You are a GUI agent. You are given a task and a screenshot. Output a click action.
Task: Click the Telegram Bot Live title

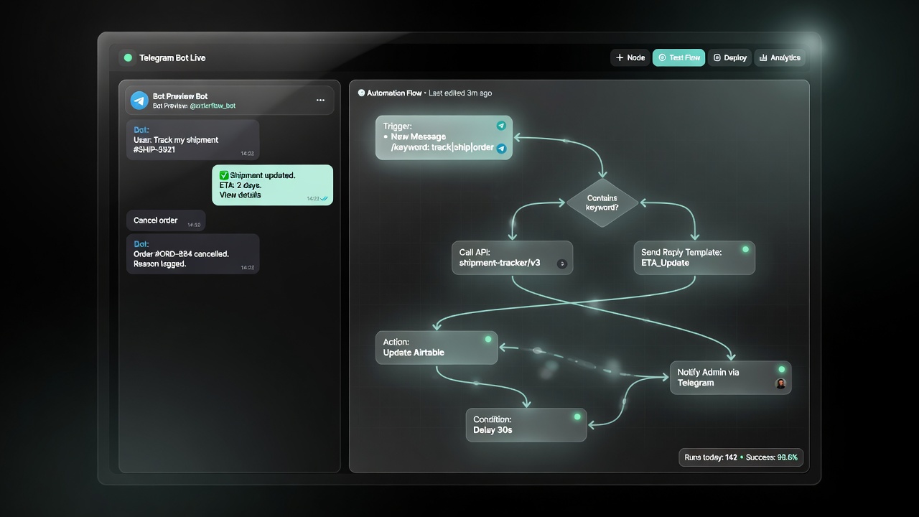point(172,57)
